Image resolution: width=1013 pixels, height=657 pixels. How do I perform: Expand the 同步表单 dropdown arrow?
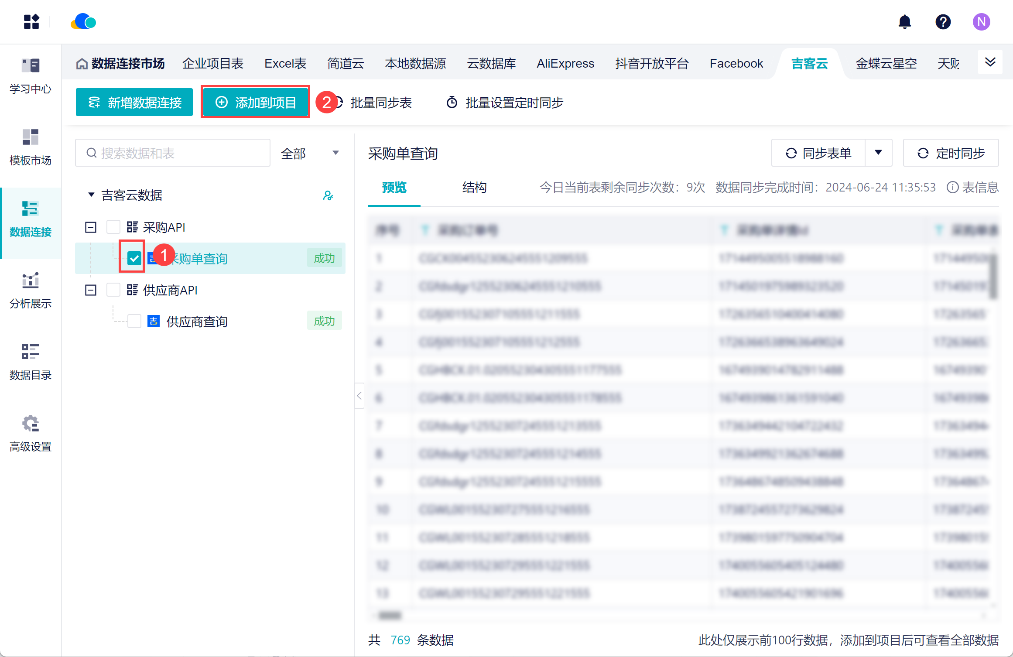[x=878, y=153]
